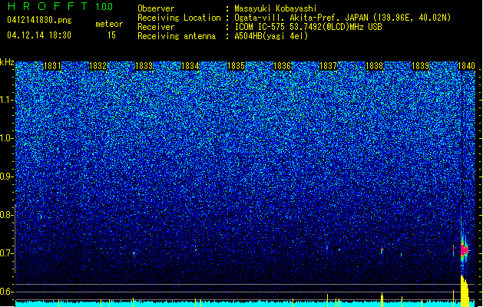
Task: Click the Receiving Location label
Action: click(179, 18)
